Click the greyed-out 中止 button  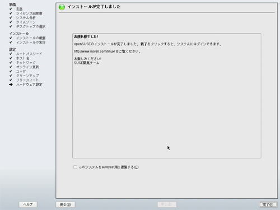point(167,204)
